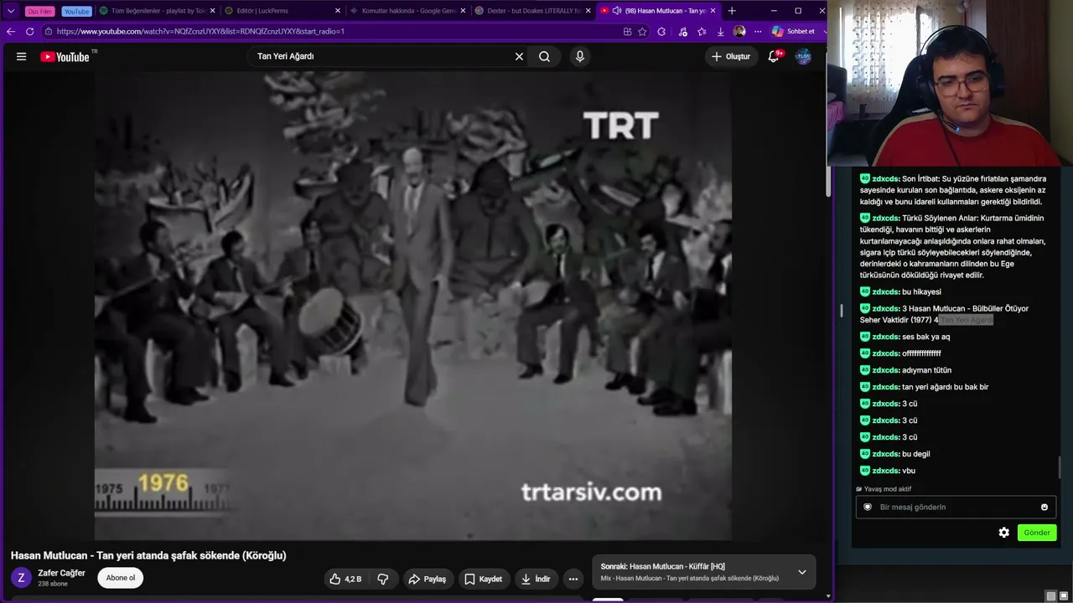
Task: Open the pinned Dizi Film tab group
Action: pos(40,11)
